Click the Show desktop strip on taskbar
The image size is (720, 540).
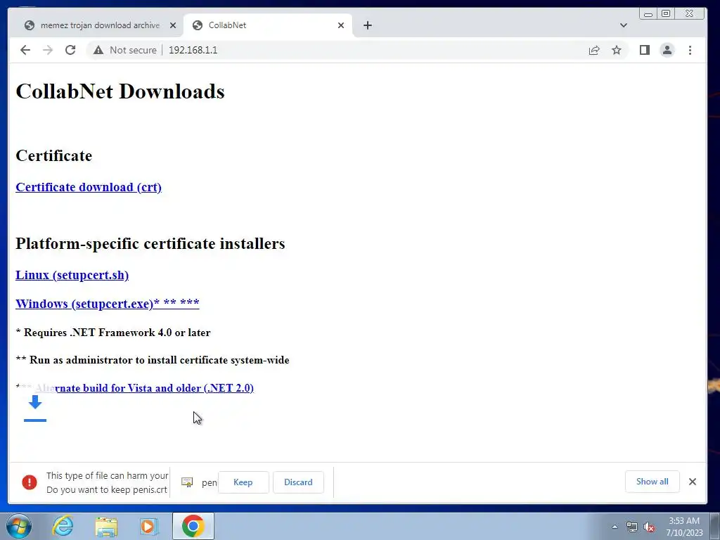tap(715, 526)
